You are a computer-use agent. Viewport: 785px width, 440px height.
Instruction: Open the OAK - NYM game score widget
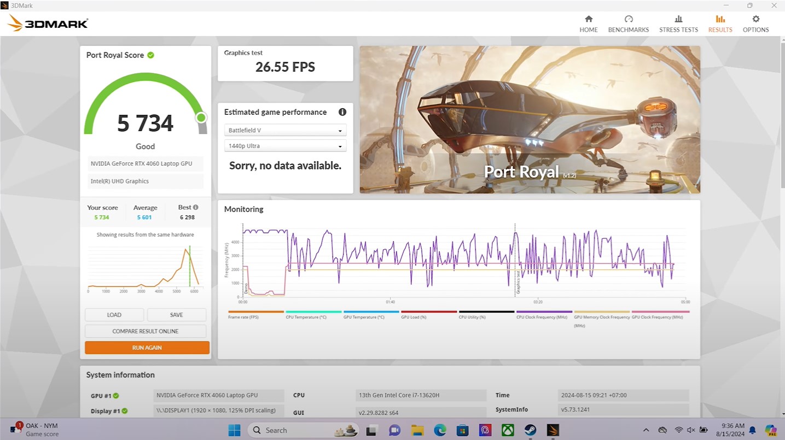click(x=34, y=430)
